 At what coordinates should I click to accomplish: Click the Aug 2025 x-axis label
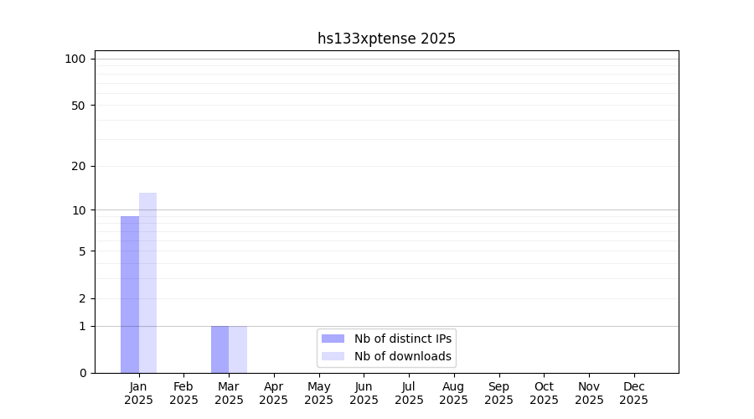[x=453, y=393]
